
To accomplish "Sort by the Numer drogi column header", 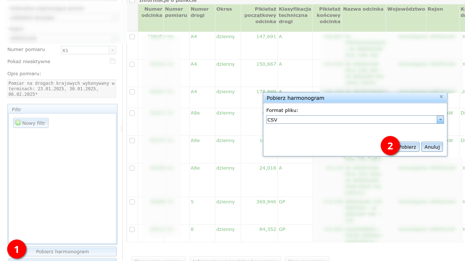I will [x=202, y=18].
